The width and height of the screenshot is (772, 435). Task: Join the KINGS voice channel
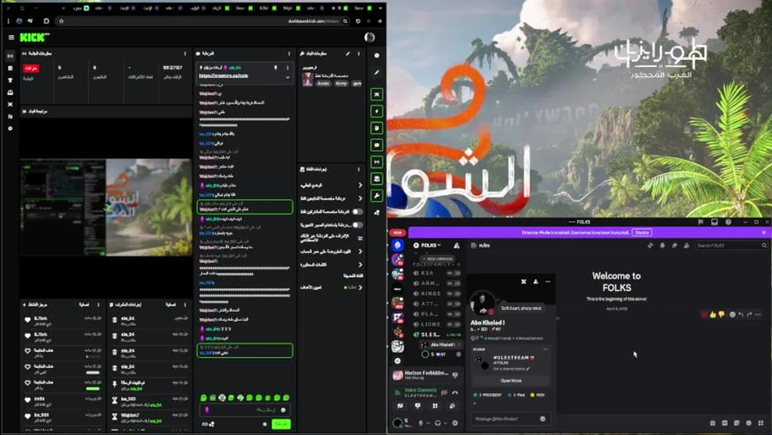coord(436,294)
